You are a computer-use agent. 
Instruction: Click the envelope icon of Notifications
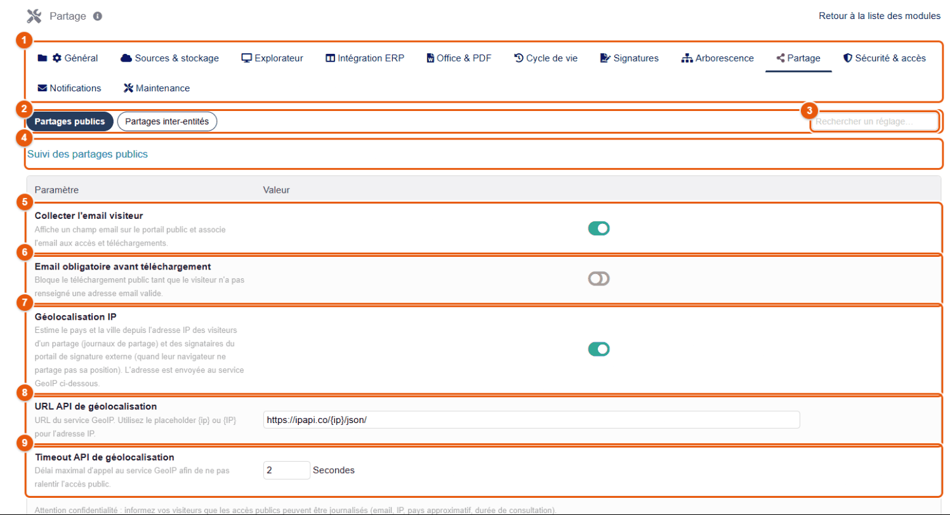coord(43,88)
